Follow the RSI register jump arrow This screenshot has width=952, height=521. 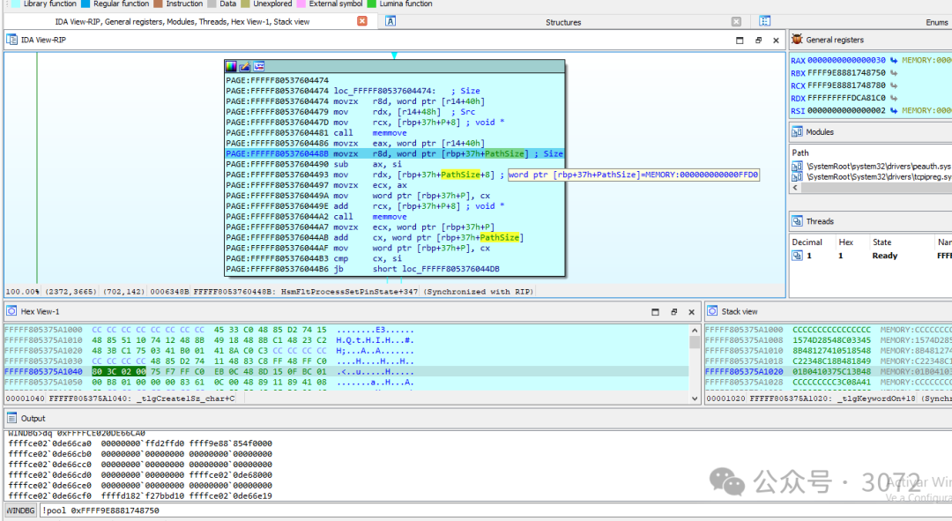tap(894, 110)
